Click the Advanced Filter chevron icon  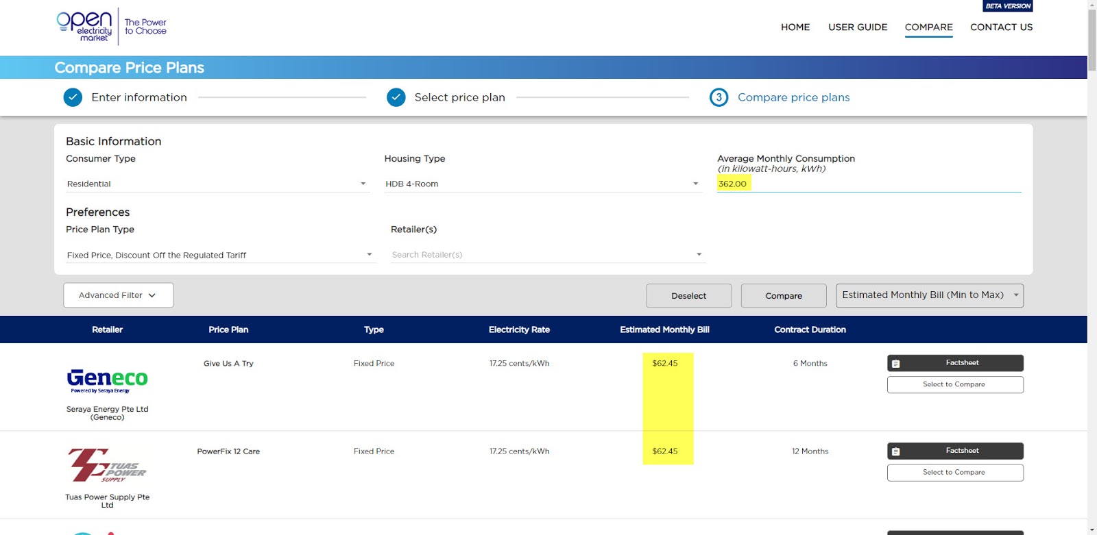pyautogui.click(x=152, y=295)
